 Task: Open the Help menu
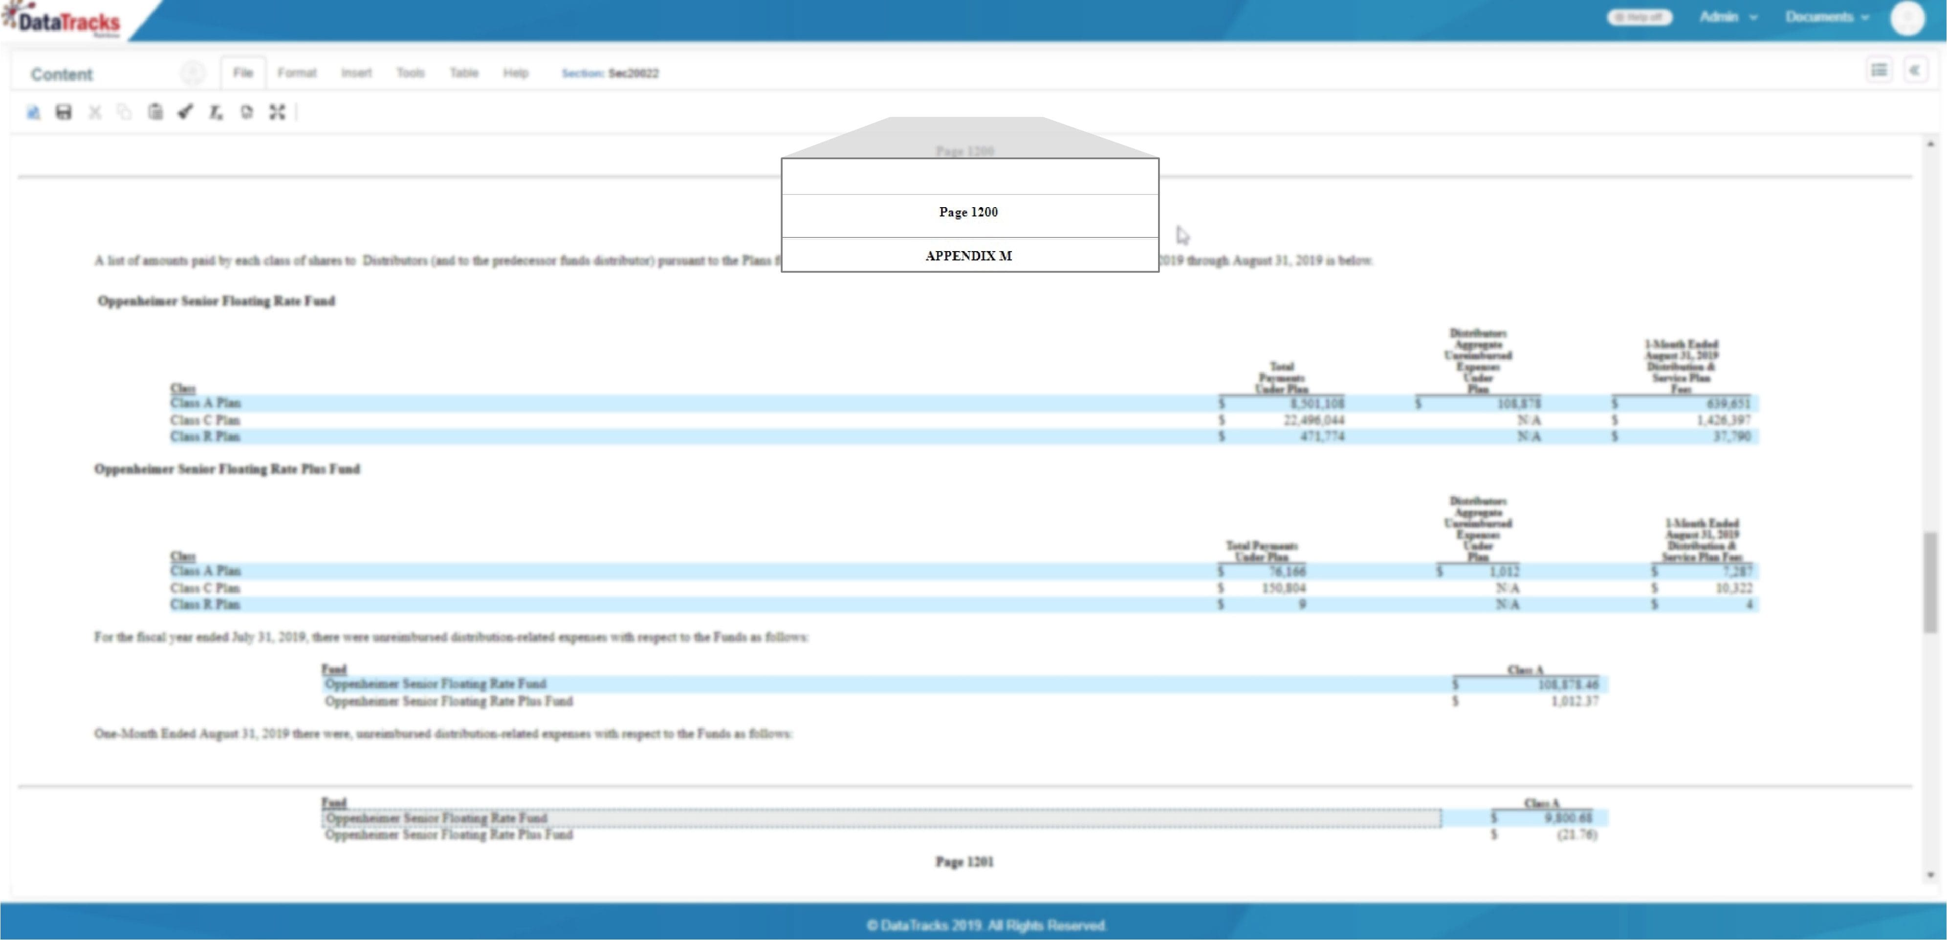click(x=516, y=72)
